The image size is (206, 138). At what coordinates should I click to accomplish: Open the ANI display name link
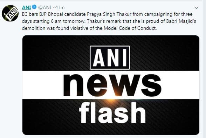pos(26,7)
